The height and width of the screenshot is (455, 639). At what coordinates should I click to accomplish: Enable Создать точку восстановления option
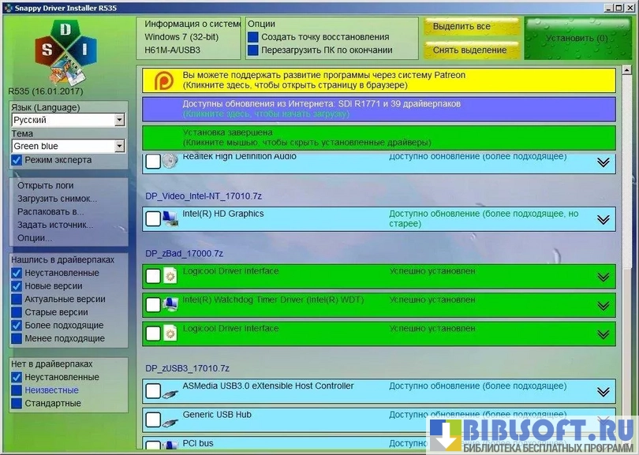[x=253, y=37]
